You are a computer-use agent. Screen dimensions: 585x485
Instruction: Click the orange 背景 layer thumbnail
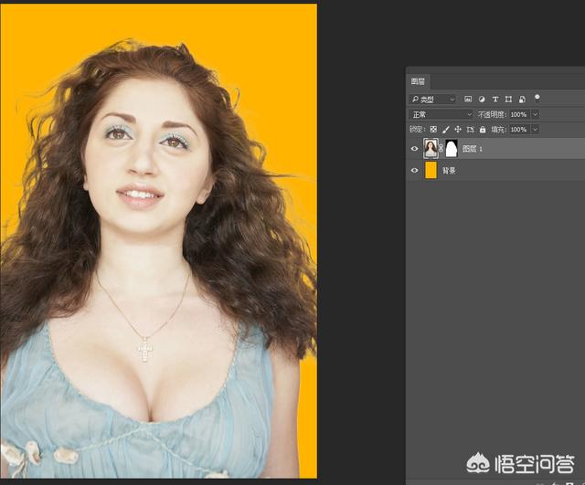[431, 171]
